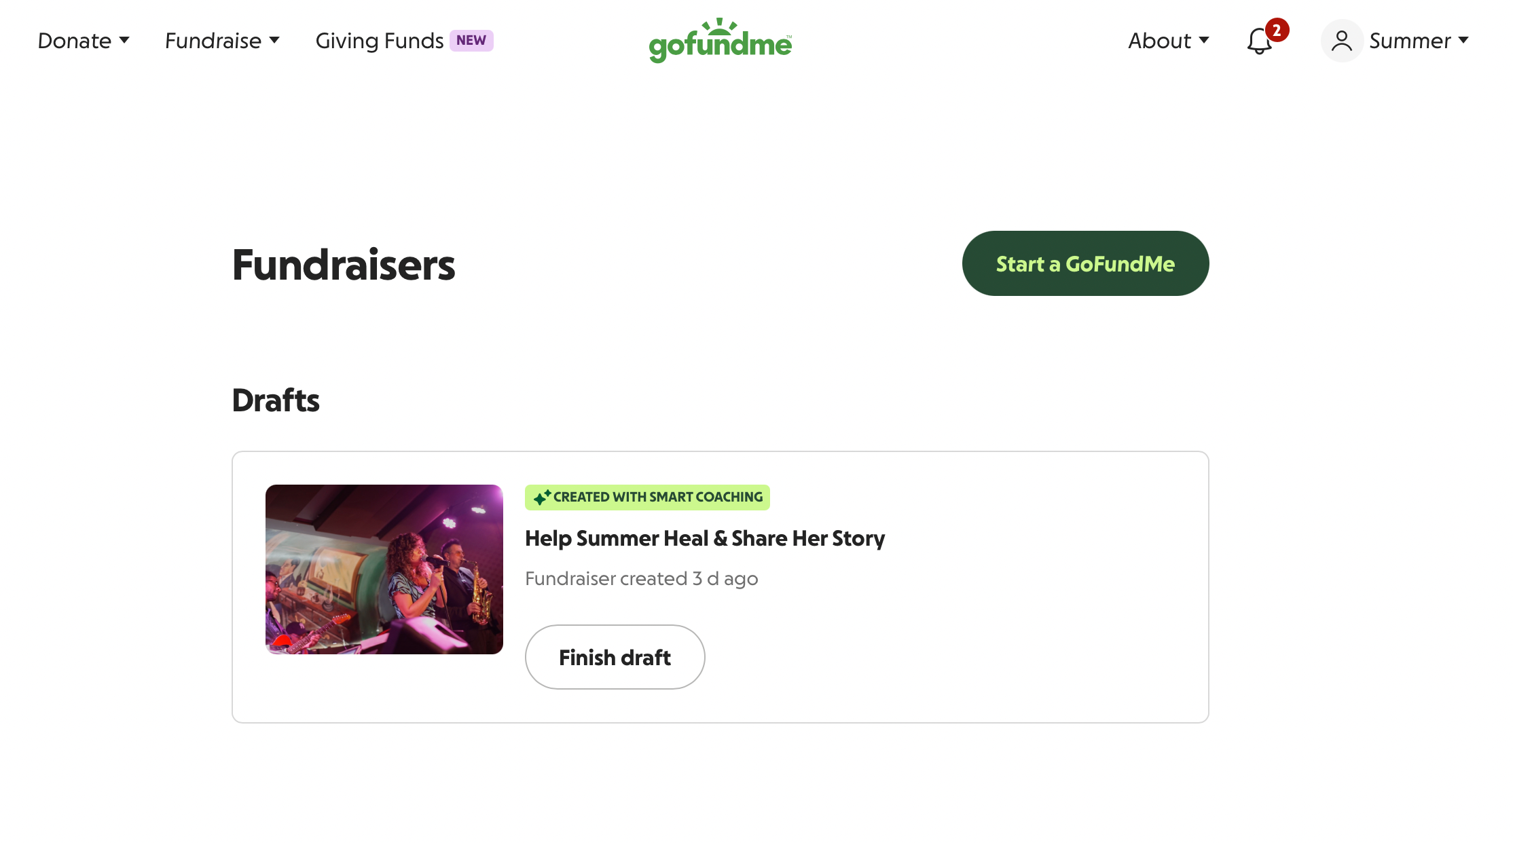The image size is (1513, 843).
Task: Click the Smart Coaching sparkle icon
Action: 541,498
